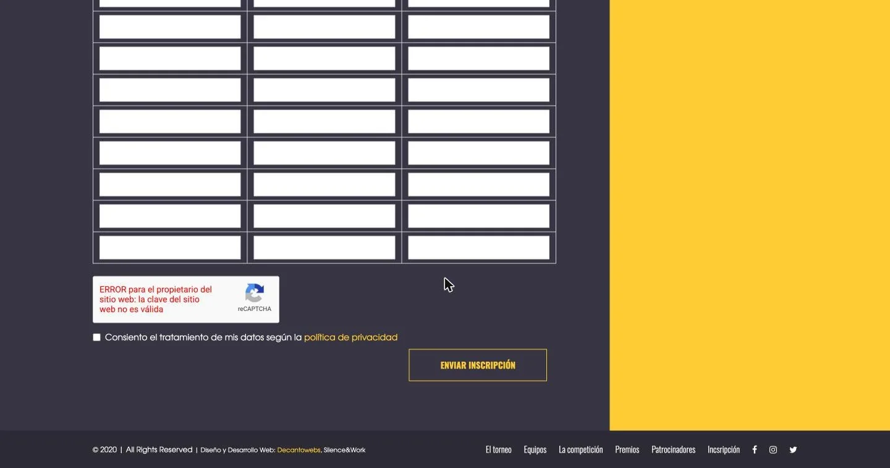Go to El torneo in footer menu
This screenshot has width=890, height=468.
point(499,450)
